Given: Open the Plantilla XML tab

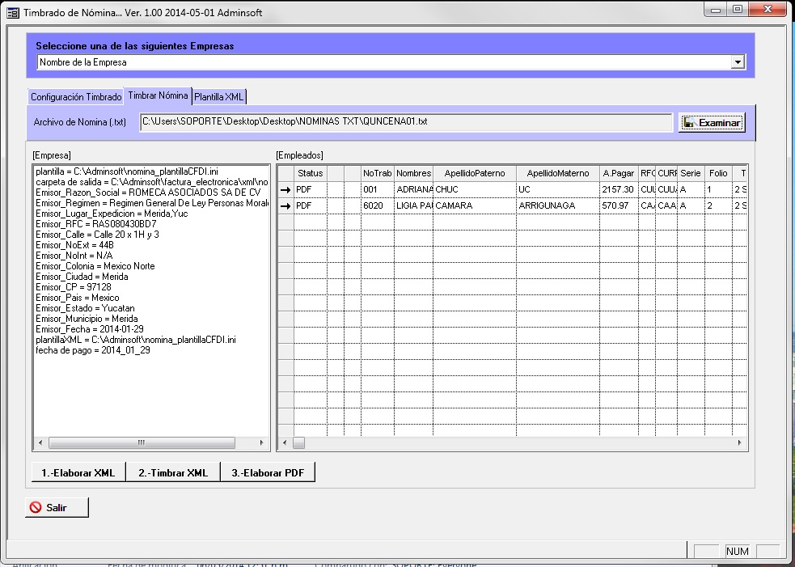Looking at the screenshot, I should [x=219, y=97].
